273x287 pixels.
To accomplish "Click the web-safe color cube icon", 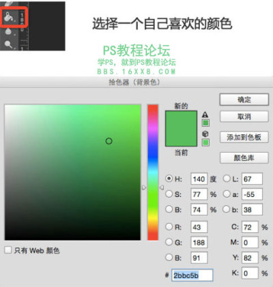I will click(x=205, y=134).
